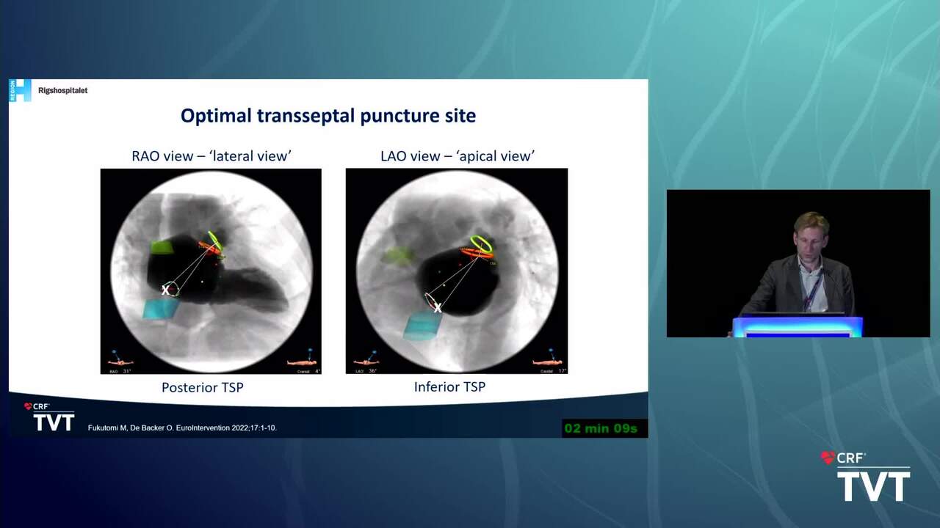Click the green square overlay in LAO image
Screen dimensions: 940x528
pyautogui.click(x=397, y=255)
